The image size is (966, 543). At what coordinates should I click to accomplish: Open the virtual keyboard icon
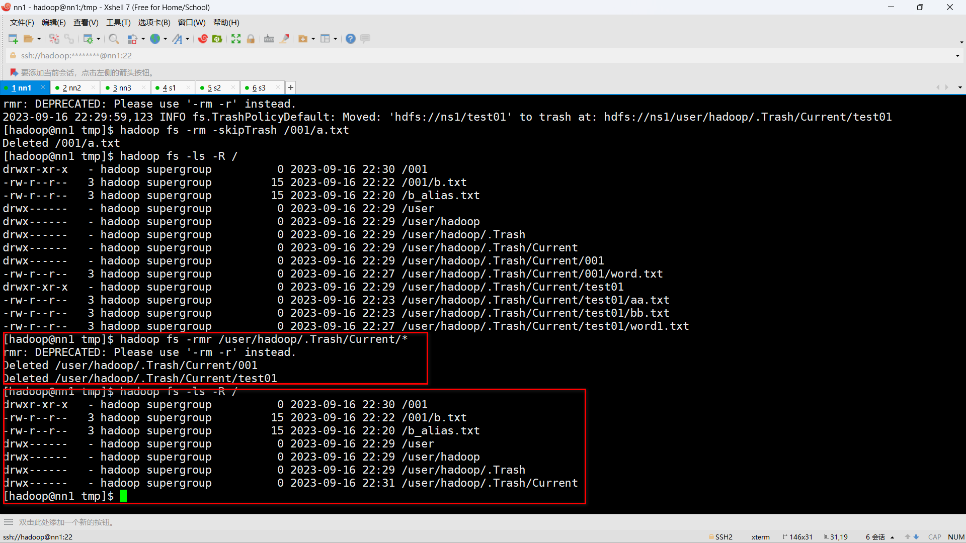(x=269, y=39)
